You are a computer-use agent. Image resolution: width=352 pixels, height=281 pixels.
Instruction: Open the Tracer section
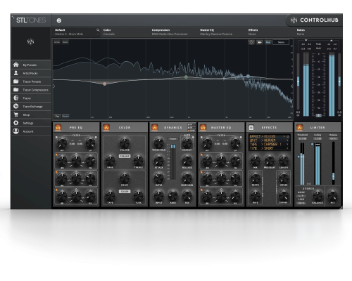tap(31, 98)
